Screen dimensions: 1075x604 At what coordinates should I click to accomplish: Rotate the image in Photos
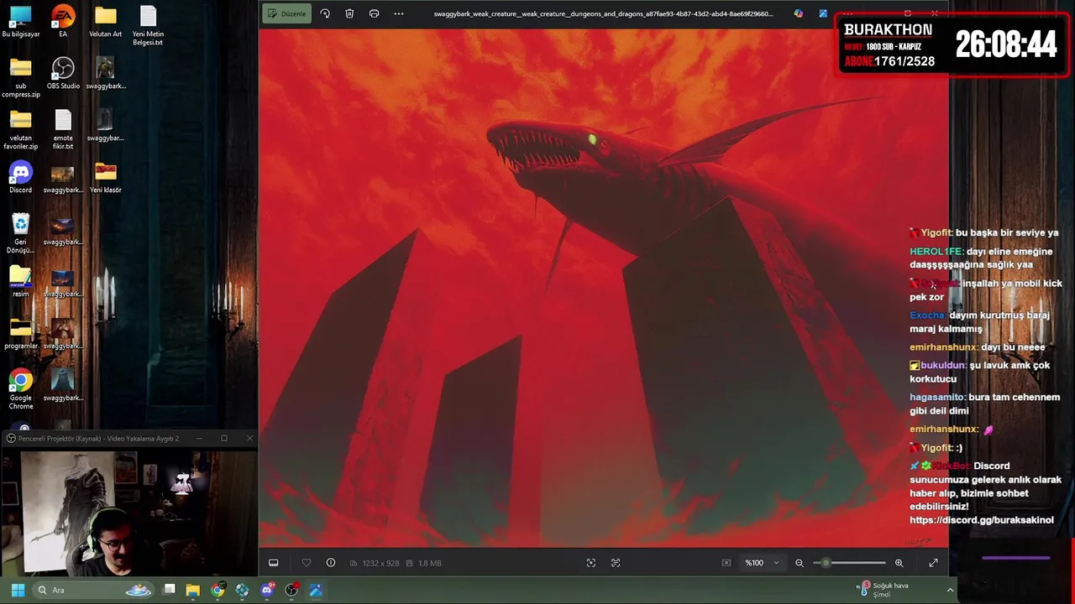click(325, 13)
